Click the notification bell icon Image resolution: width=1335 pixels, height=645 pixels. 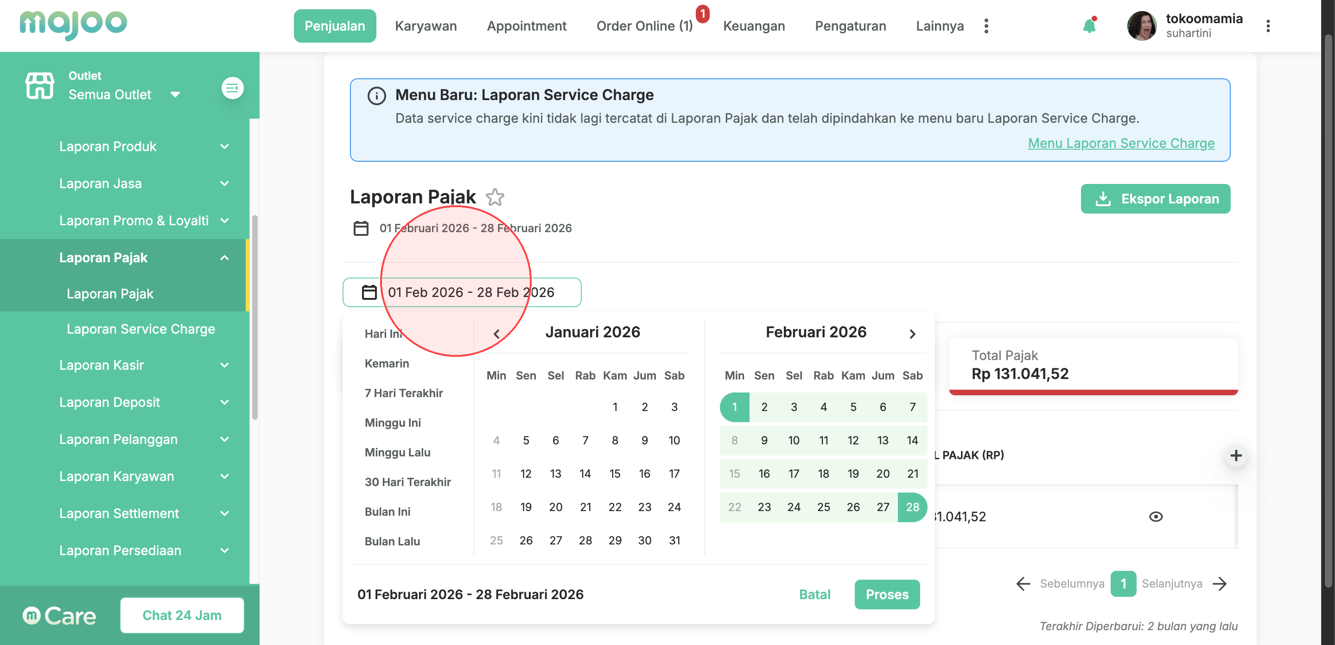(x=1089, y=26)
